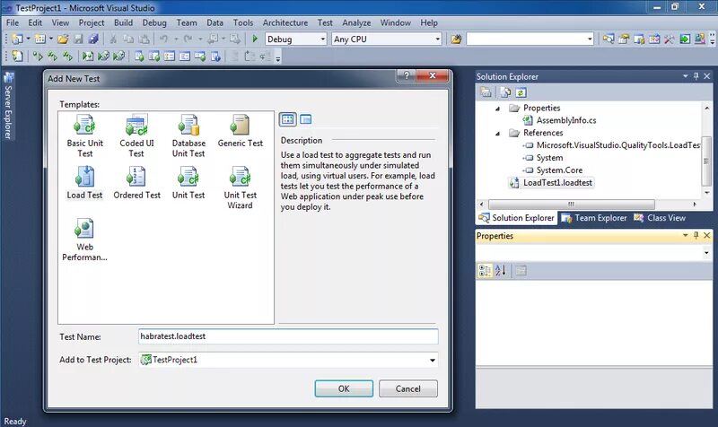This screenshot has width=718, height=427.
Task: Confirm dialog with OK button
Action: (344, 388)
